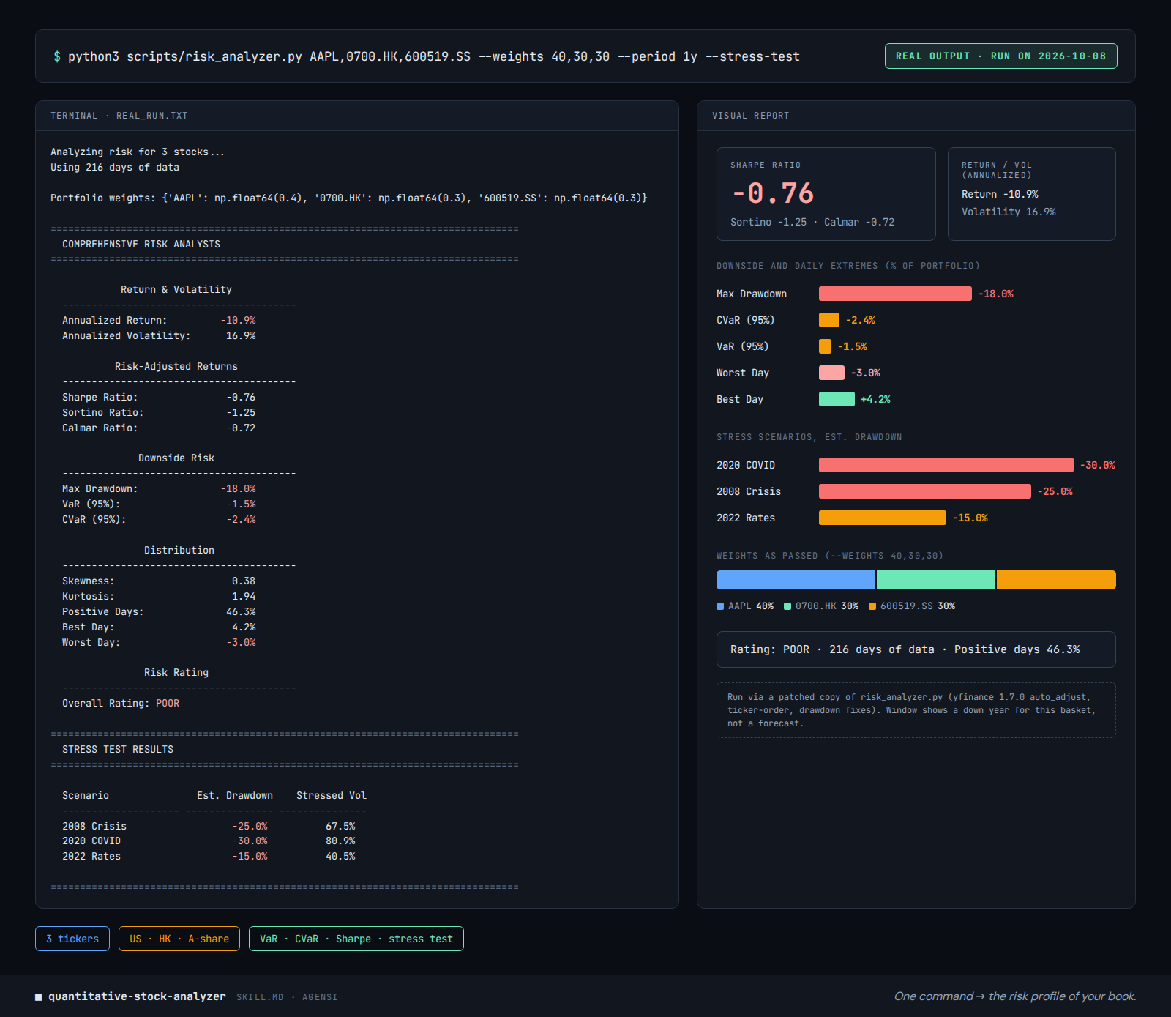Click the 'One command' tagline in footer

click(x=1015, y=996)
